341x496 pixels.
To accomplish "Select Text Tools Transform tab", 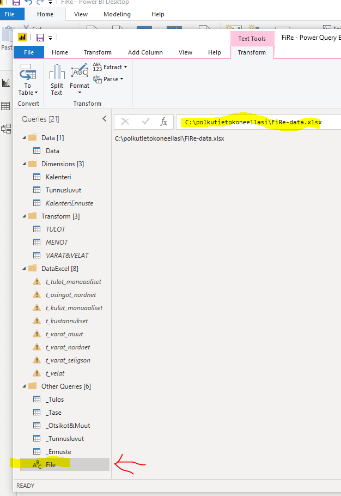I will [252, 52].
